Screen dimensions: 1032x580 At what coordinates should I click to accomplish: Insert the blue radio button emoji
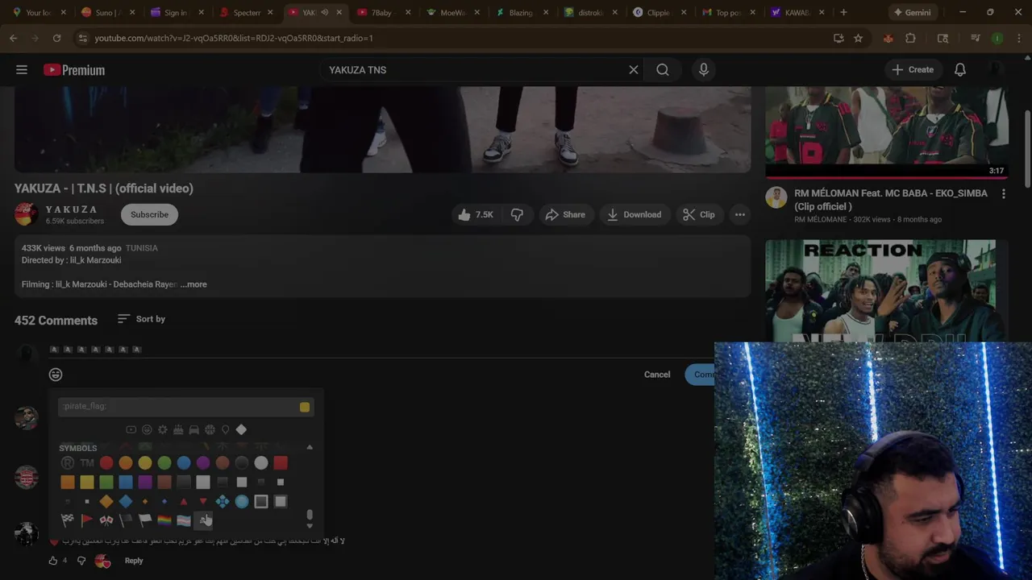[242, 502]
